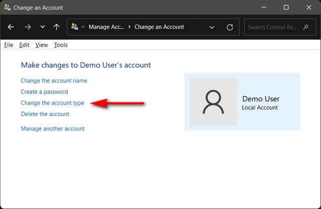Click Delete the account link
Image resolution: width=321 pixels, height=209 pixels.
tap(45, 114)
